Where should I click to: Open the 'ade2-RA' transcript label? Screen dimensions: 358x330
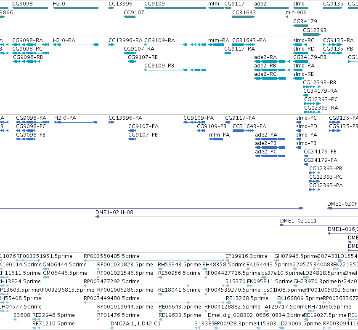[x=265, y=57]
